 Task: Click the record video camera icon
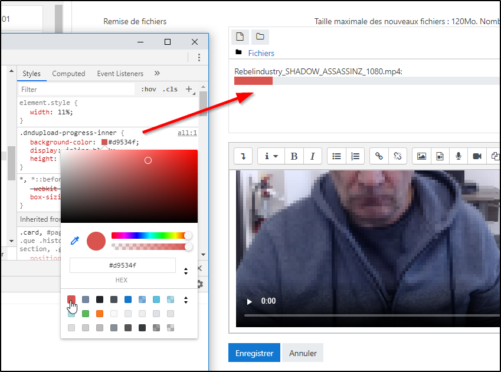coord(476,156)
